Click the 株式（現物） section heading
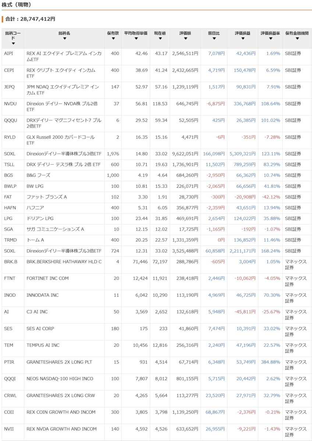The height and width of the screenshot is (441, 312). point(17,5)
